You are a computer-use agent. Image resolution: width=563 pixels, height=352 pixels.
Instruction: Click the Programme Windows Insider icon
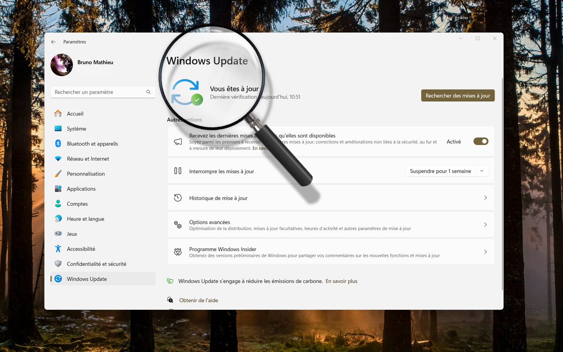[178, 252]
